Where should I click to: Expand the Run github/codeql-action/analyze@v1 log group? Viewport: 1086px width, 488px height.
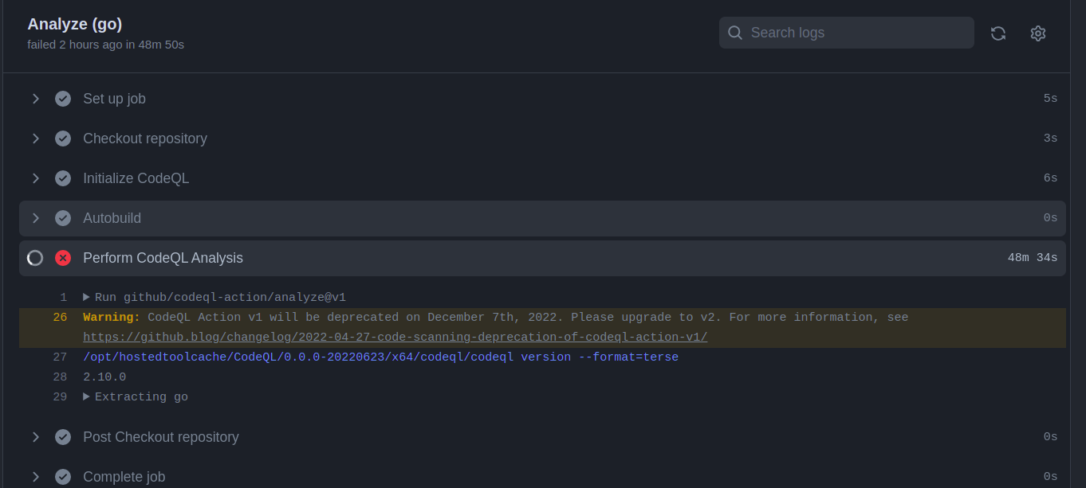point(86,297)
